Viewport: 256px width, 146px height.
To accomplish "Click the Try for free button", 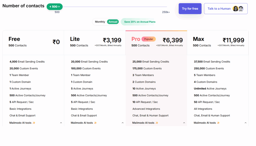I will click(190, 8).
